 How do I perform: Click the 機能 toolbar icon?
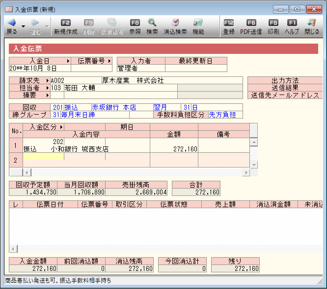198,23
